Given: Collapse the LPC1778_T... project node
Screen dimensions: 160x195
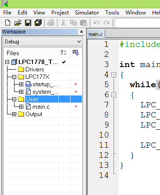Looking at the screenshot, I should [7, 62].
